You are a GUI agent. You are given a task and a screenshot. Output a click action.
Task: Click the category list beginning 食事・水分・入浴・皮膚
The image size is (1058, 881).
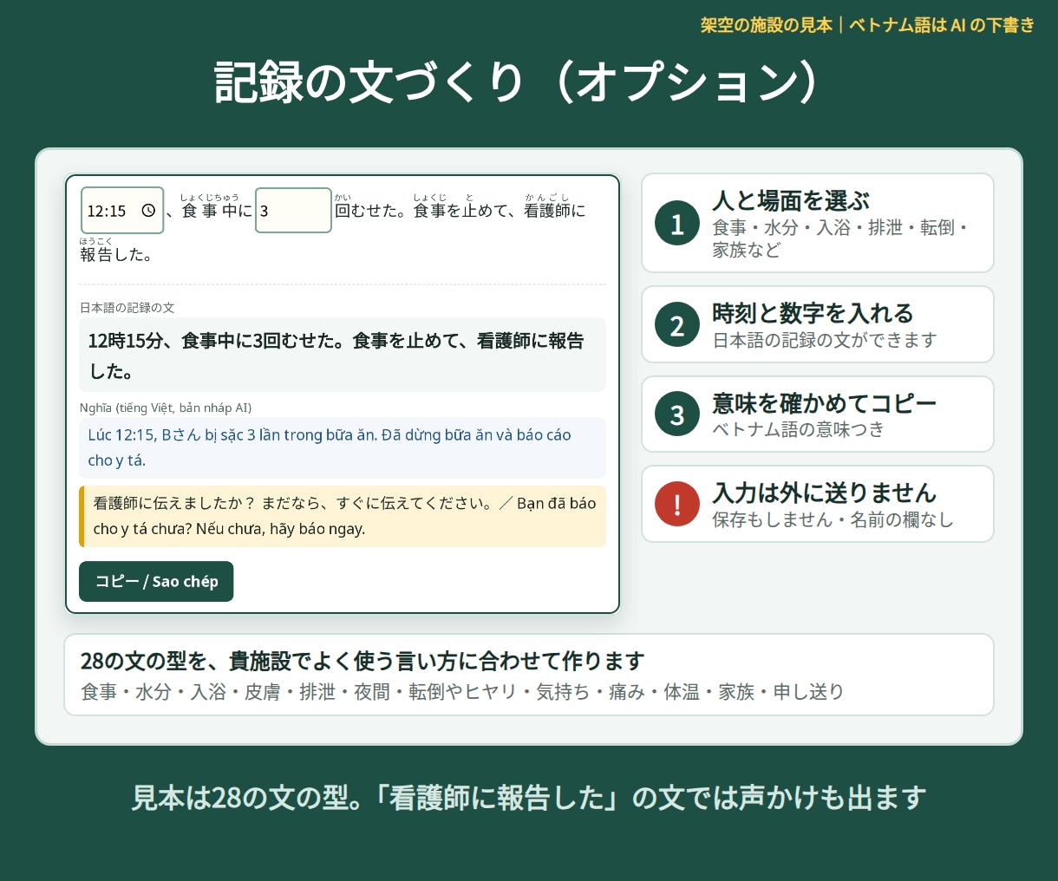[x=462, y=692]
